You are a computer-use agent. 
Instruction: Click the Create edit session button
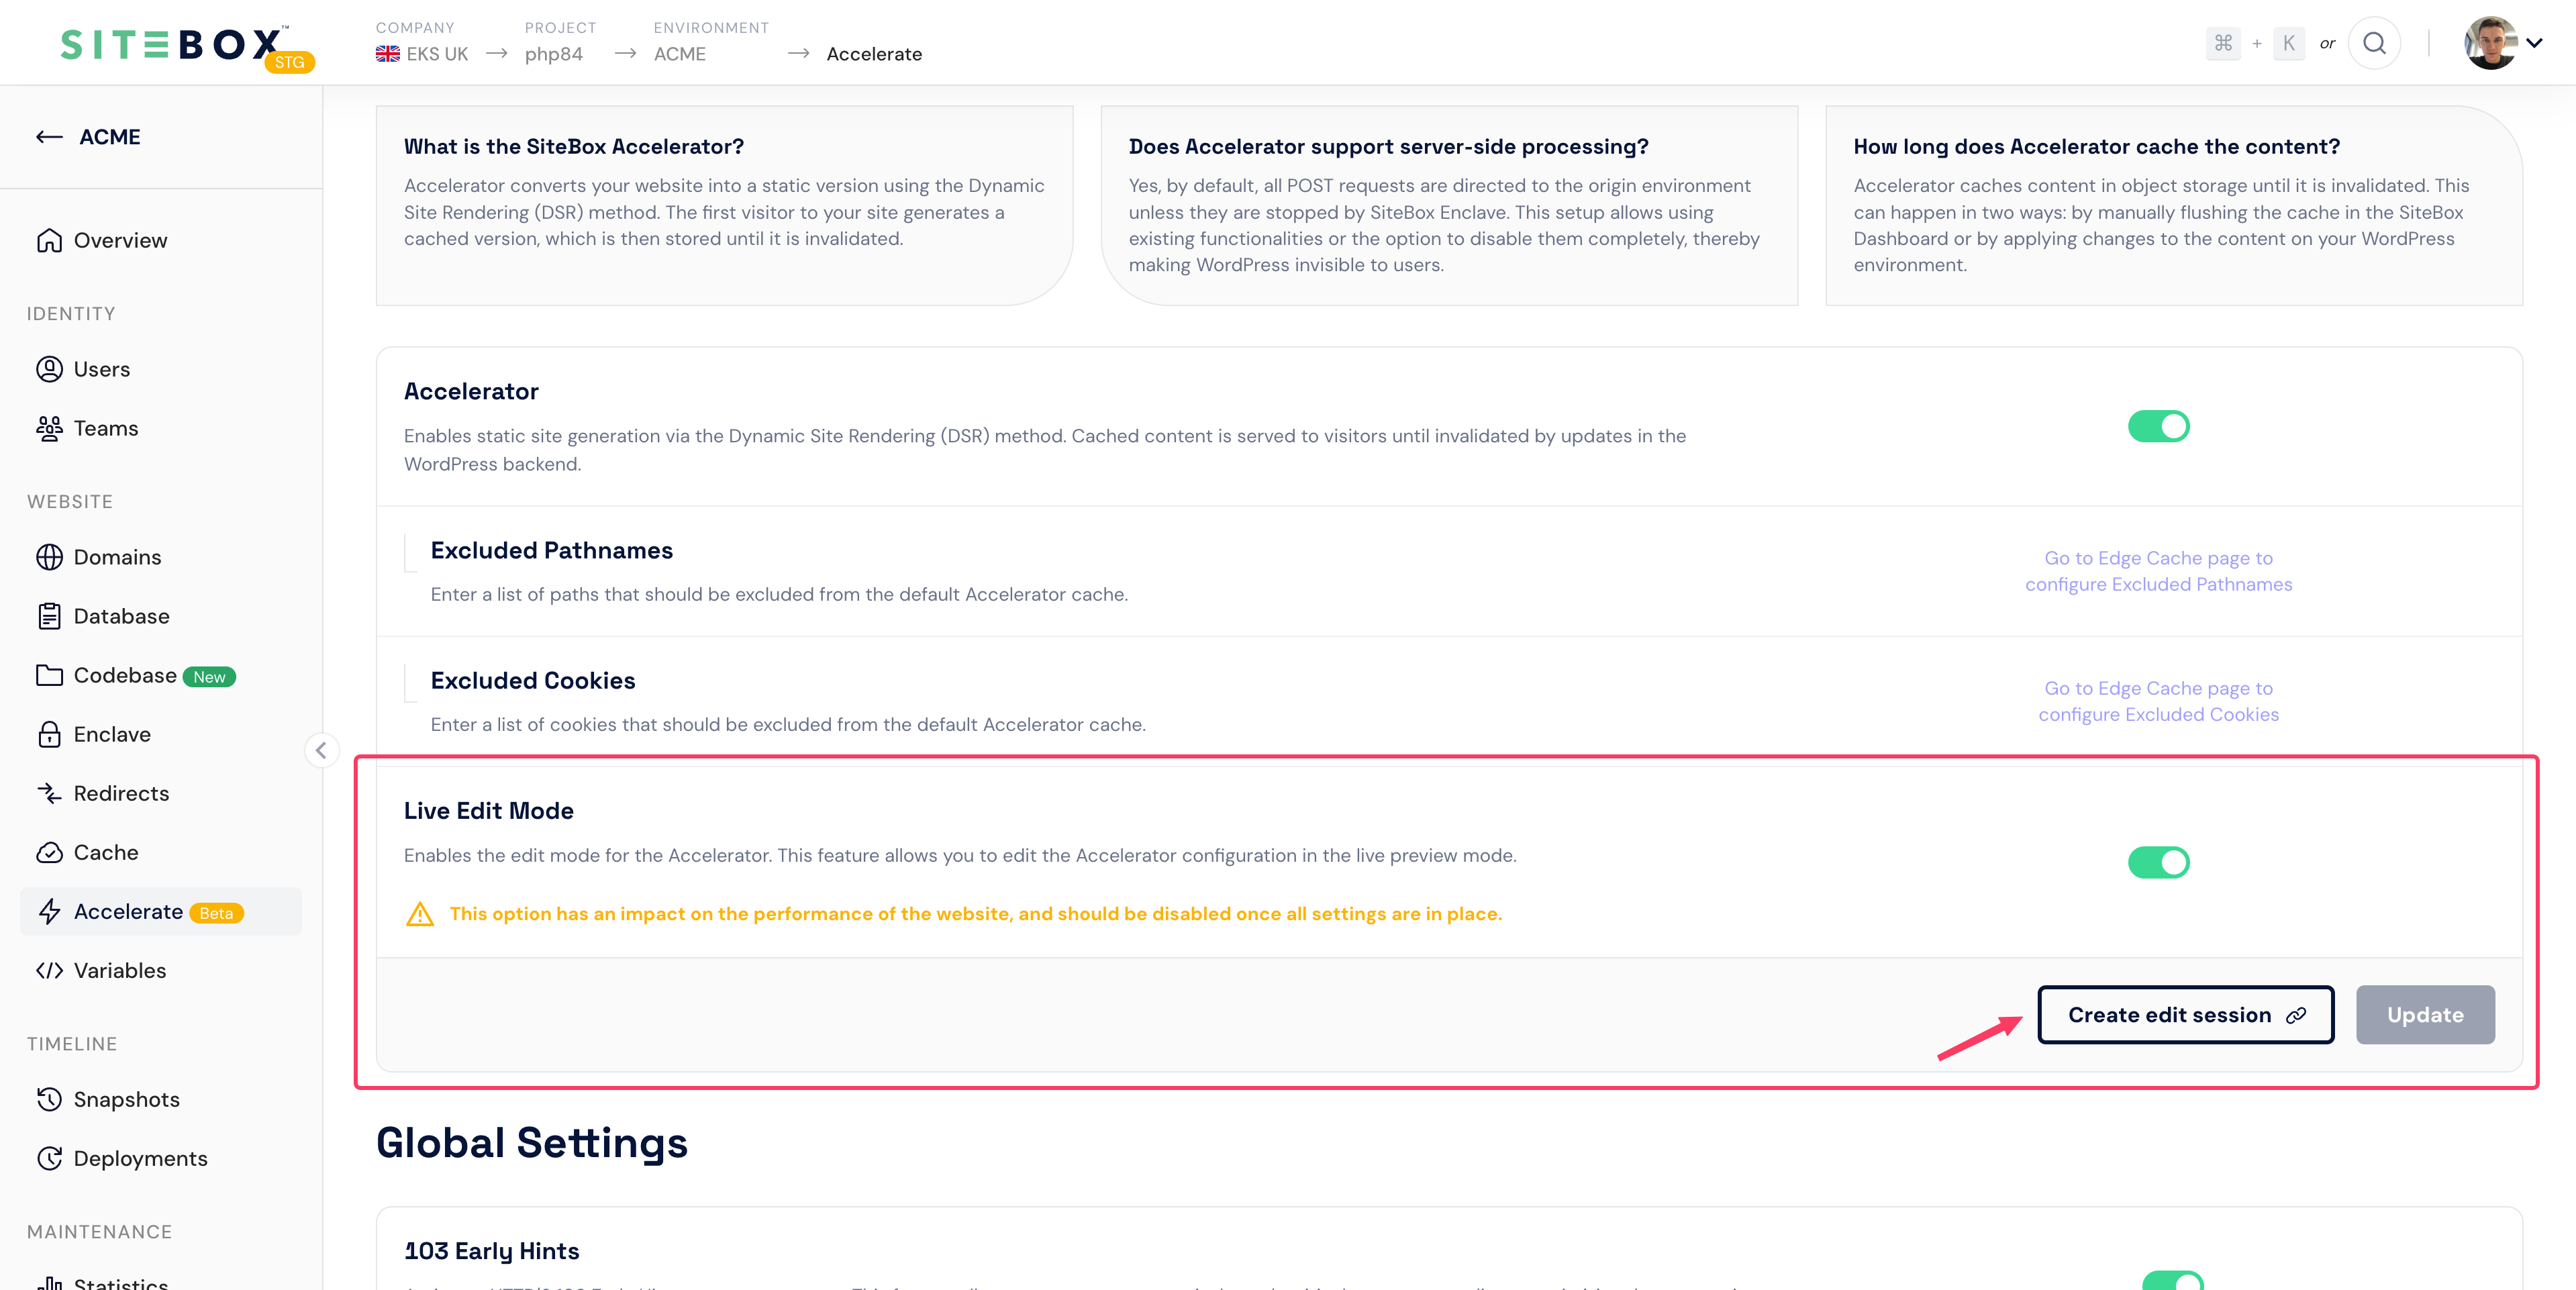tap(2186, 1015)
